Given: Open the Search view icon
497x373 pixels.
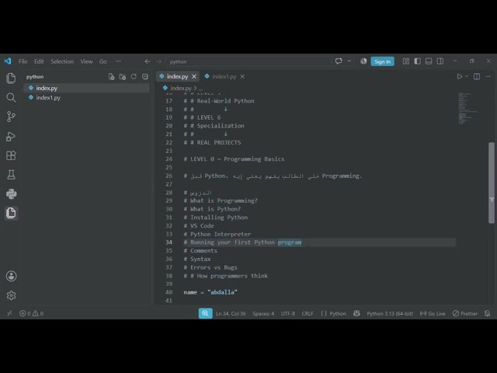Looking at the screenshot, I should point(11,97).
